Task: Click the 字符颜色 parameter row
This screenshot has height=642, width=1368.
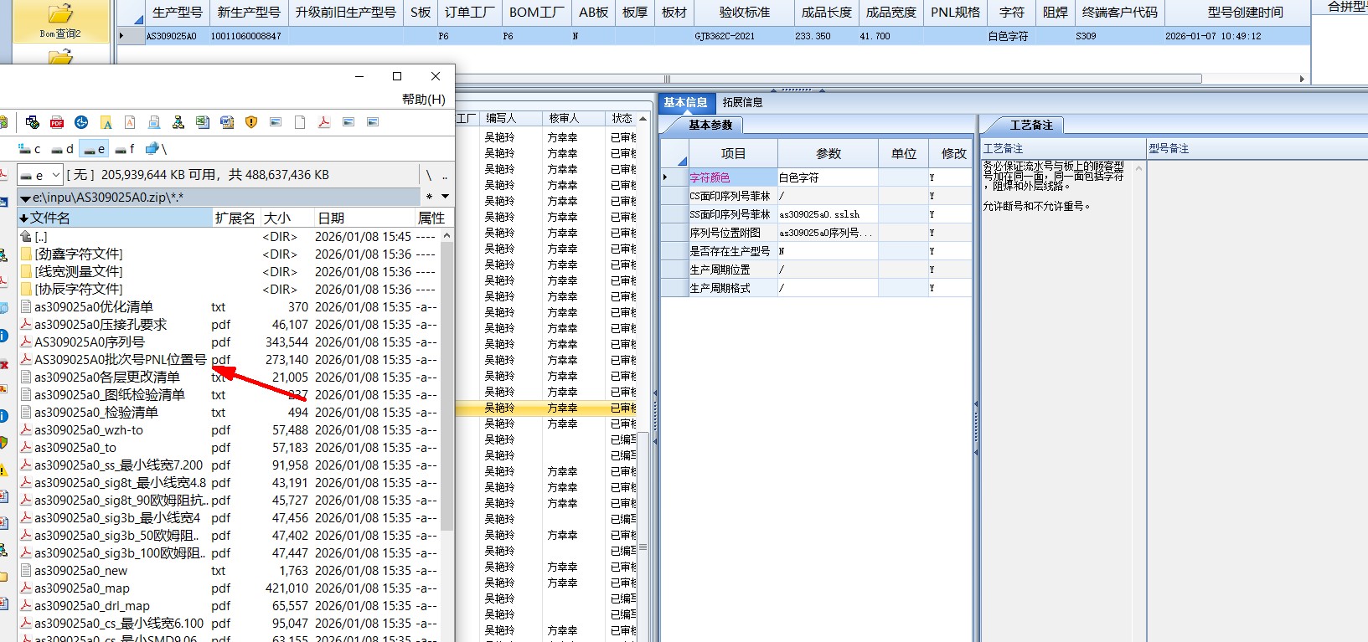Action: (x=816, y=177)
